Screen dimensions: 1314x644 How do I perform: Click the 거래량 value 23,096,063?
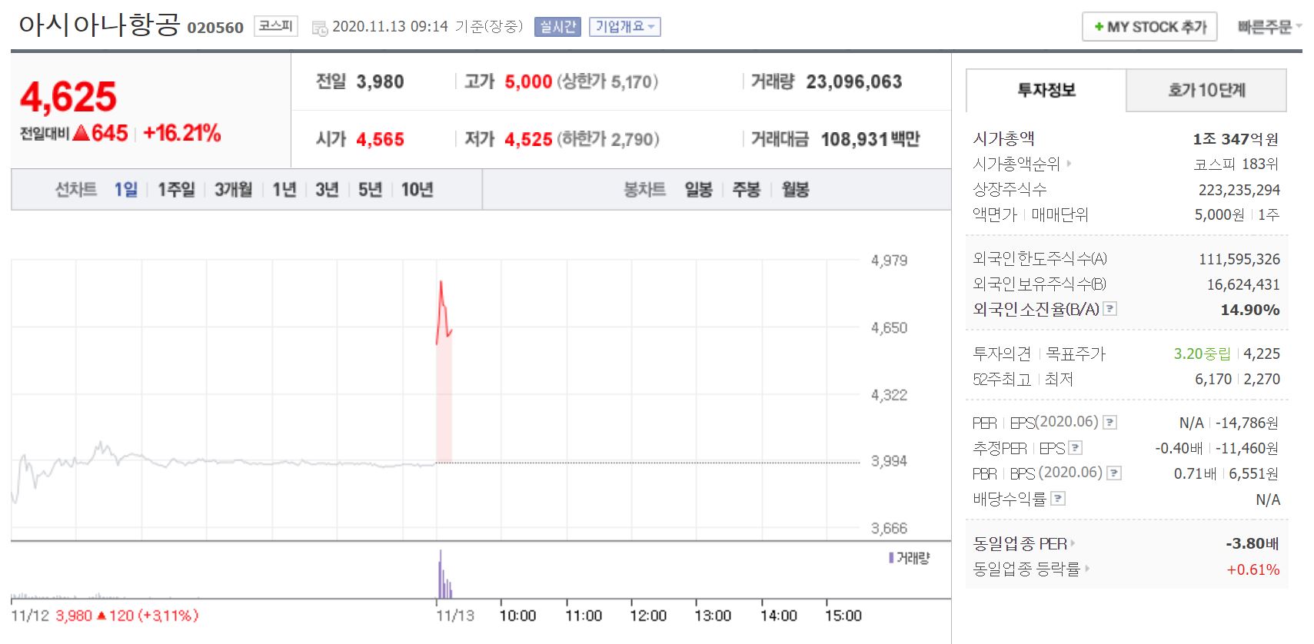click(853, 81)
